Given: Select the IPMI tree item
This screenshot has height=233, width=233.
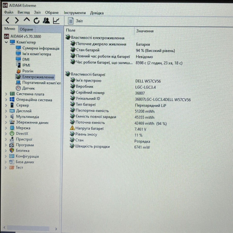Looking at the screenshot, I should [x=26, y=65].
